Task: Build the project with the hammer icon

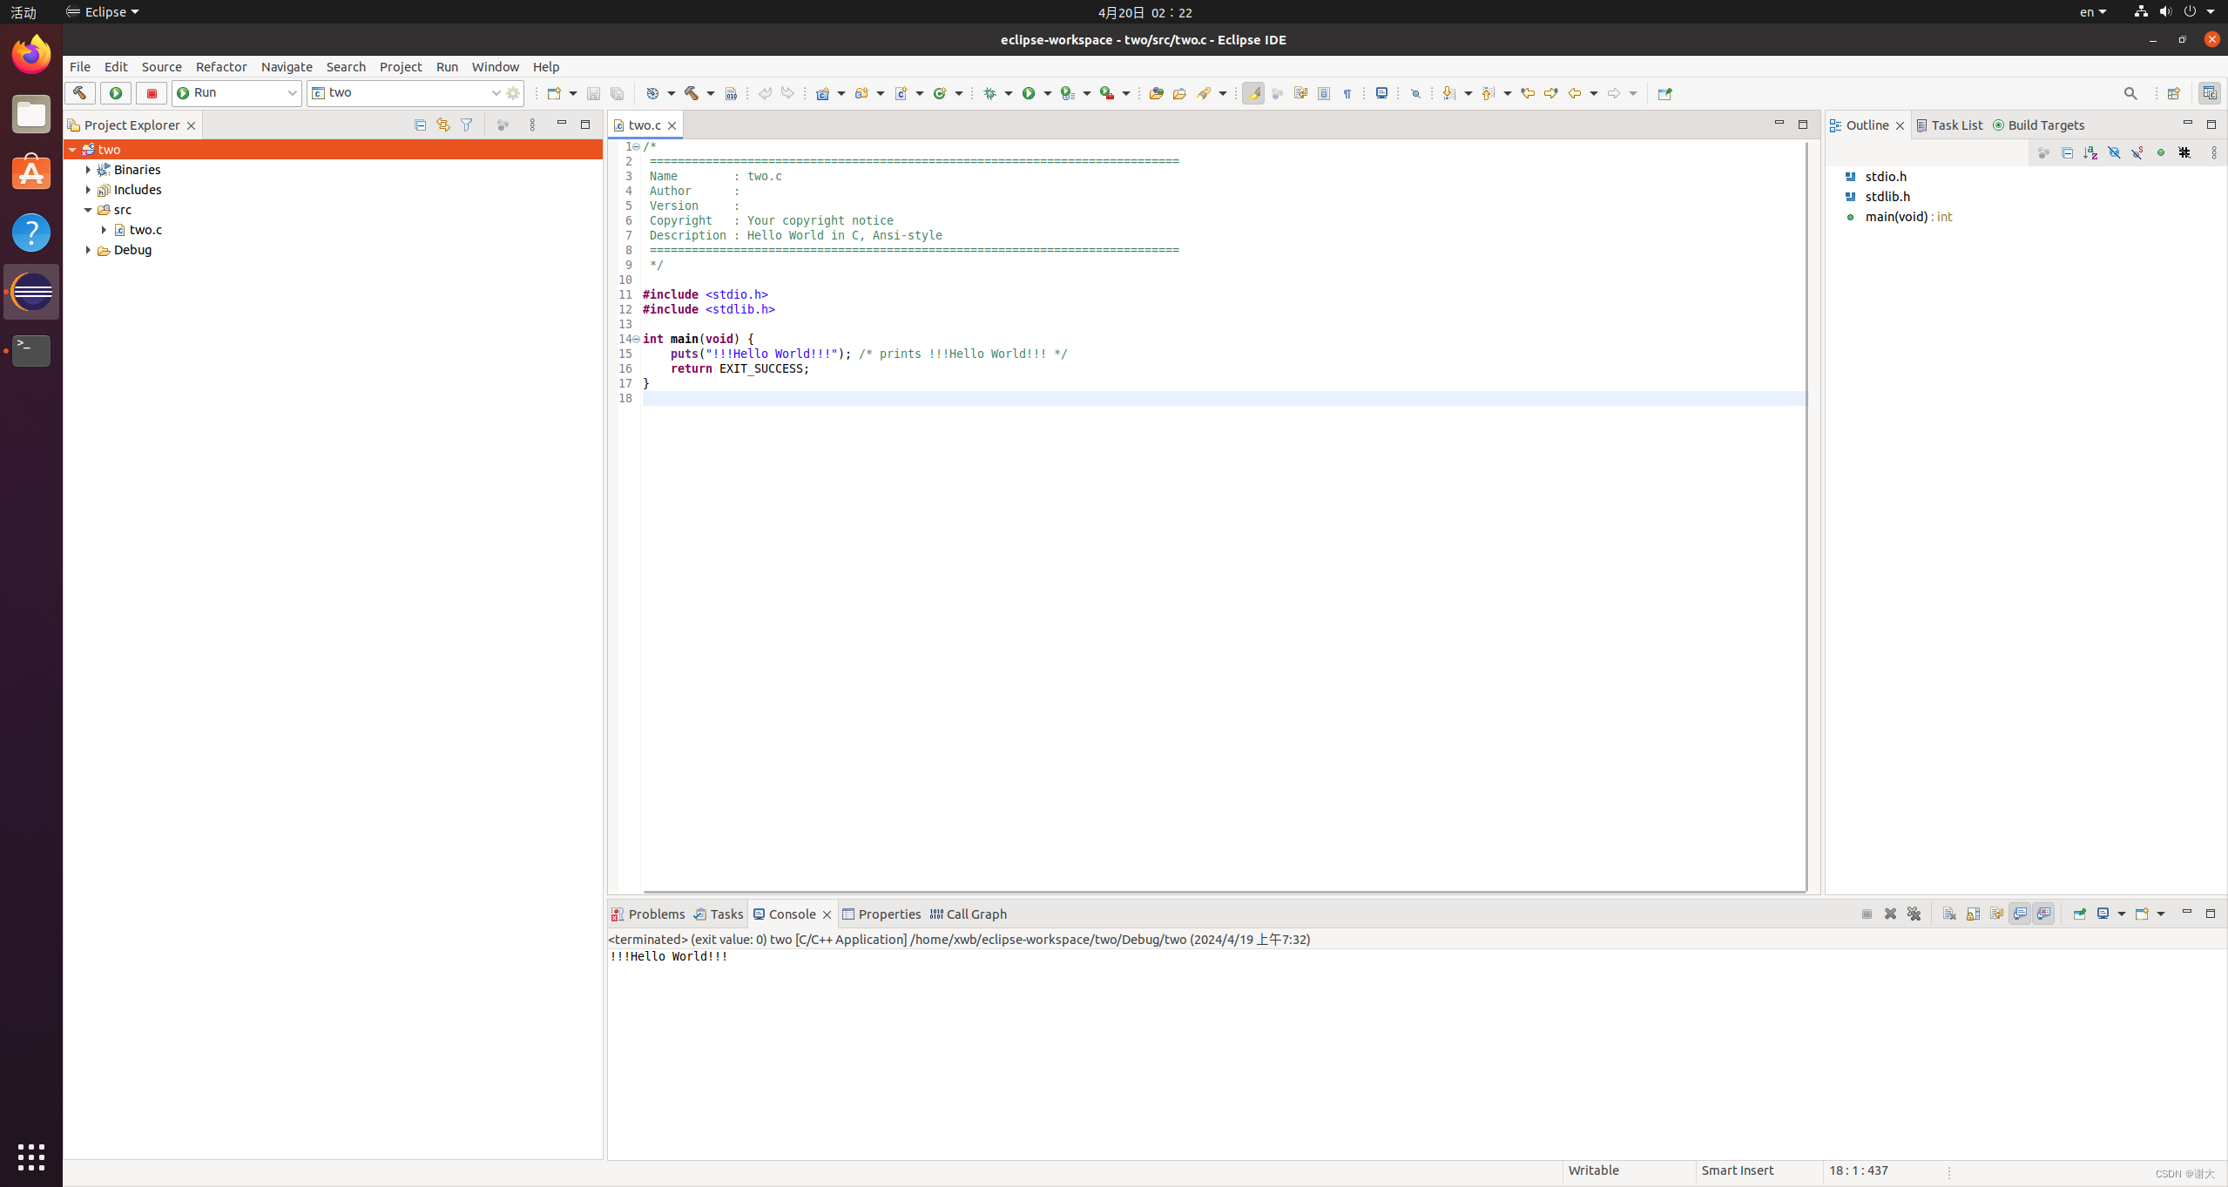Action: [690, 93]
